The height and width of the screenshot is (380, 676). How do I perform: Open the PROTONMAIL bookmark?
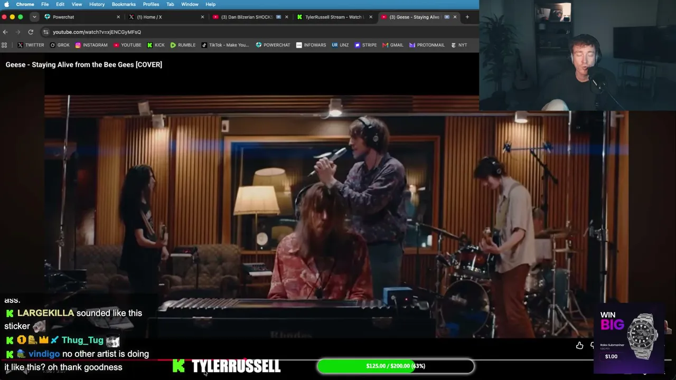[427, 45]
